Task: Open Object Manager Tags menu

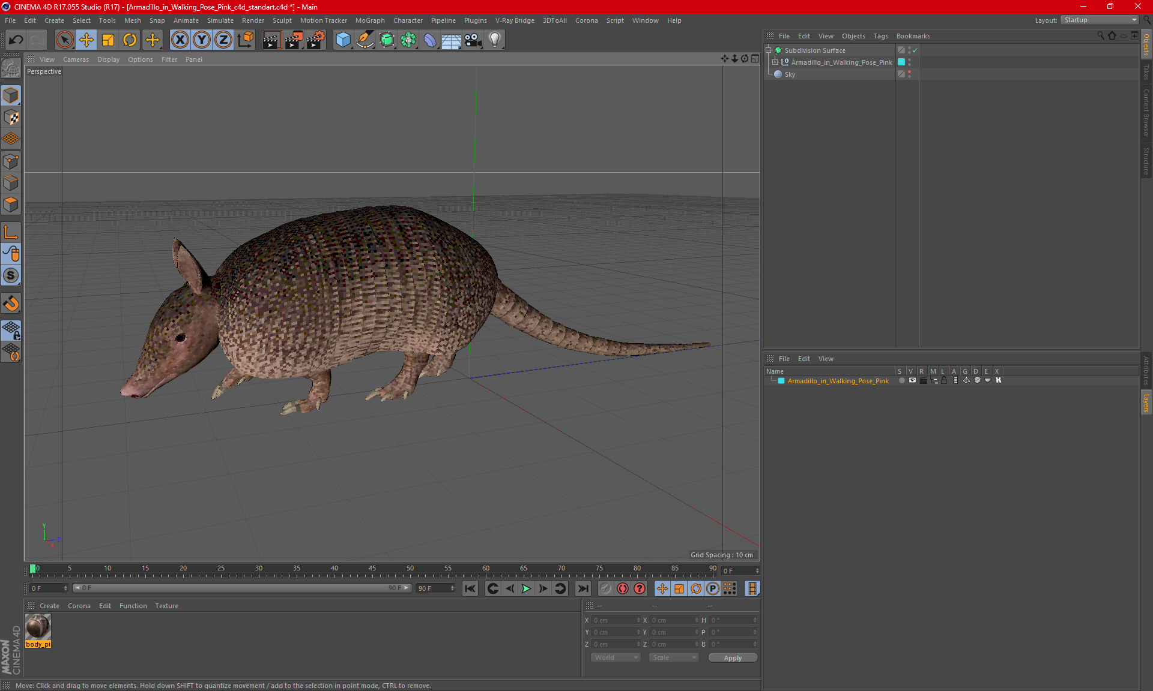Action: [880, 36]
